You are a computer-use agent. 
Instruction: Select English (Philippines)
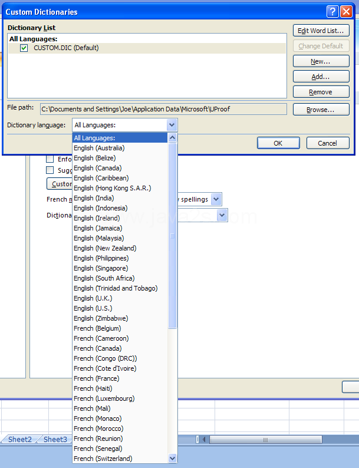point(120,258)
